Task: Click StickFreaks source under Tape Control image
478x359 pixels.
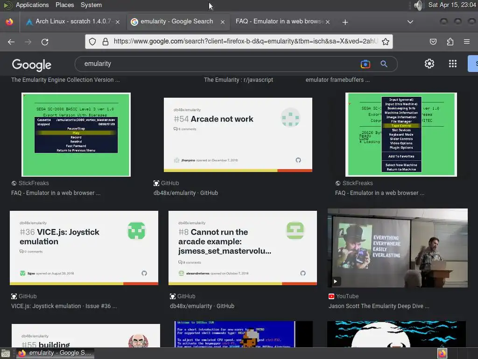Action: [358, 183]
